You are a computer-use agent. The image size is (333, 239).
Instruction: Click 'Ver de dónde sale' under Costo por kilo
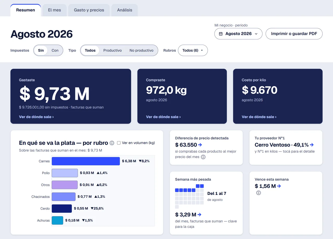pyautogui.click(x=259, y=117)
